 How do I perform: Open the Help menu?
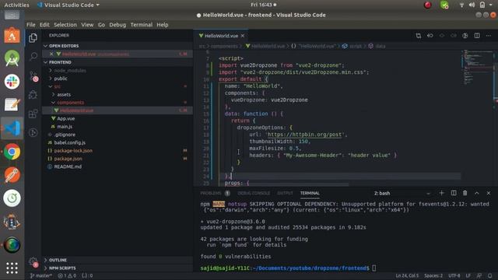[x=163, y=25]
